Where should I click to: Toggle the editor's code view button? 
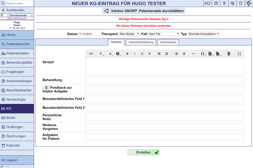91,54
